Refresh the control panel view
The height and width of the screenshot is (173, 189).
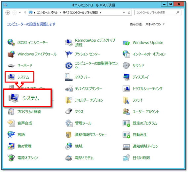coord(129,13)
